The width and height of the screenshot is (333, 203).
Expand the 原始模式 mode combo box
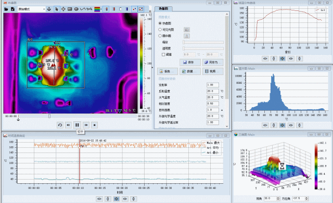coord(31,9)
